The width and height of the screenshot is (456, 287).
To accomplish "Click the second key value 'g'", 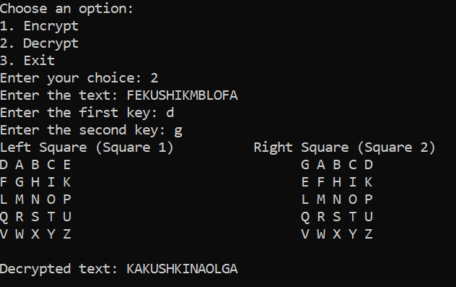I will click(178, 131).
